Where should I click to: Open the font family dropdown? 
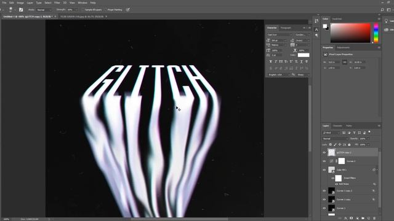point(279,35)
